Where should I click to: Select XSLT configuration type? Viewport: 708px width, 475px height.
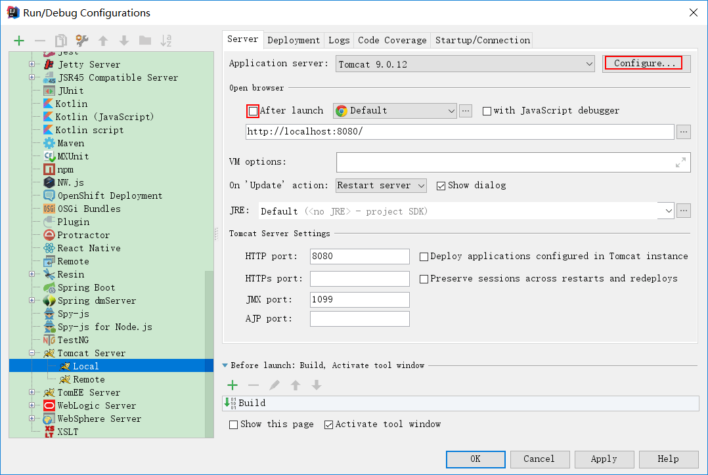(x=61, y=432)
